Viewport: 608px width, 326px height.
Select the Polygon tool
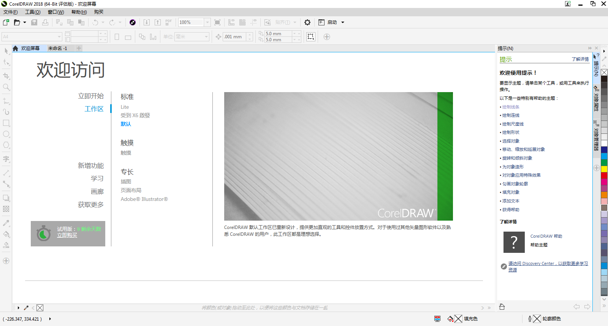[x=6, y=145]
